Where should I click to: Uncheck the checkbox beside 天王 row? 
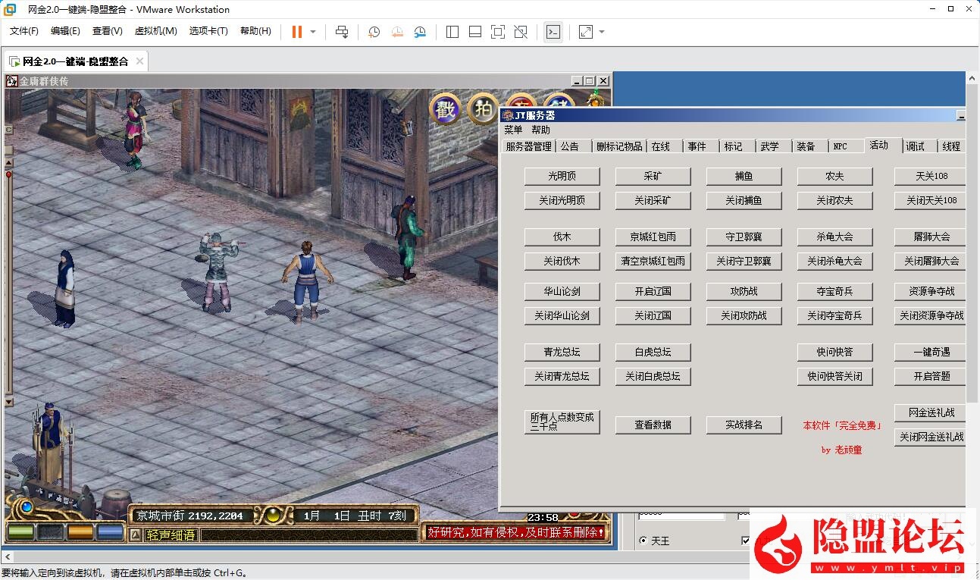point(745,540)
